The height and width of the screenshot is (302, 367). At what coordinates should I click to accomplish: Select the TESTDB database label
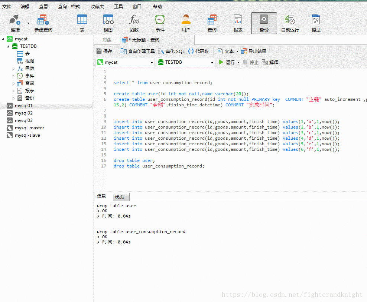pyautogui.click(x=28, y=46)
